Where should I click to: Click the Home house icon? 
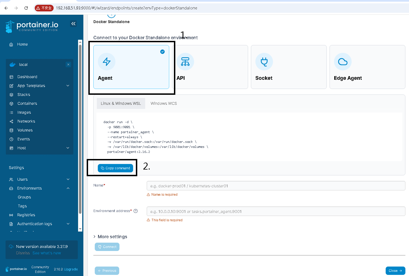pyautogui.click(x=11, y=44)
